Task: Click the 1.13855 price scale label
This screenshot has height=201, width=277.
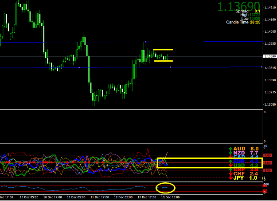Action: pyautogui.click(x=270, y=43)
